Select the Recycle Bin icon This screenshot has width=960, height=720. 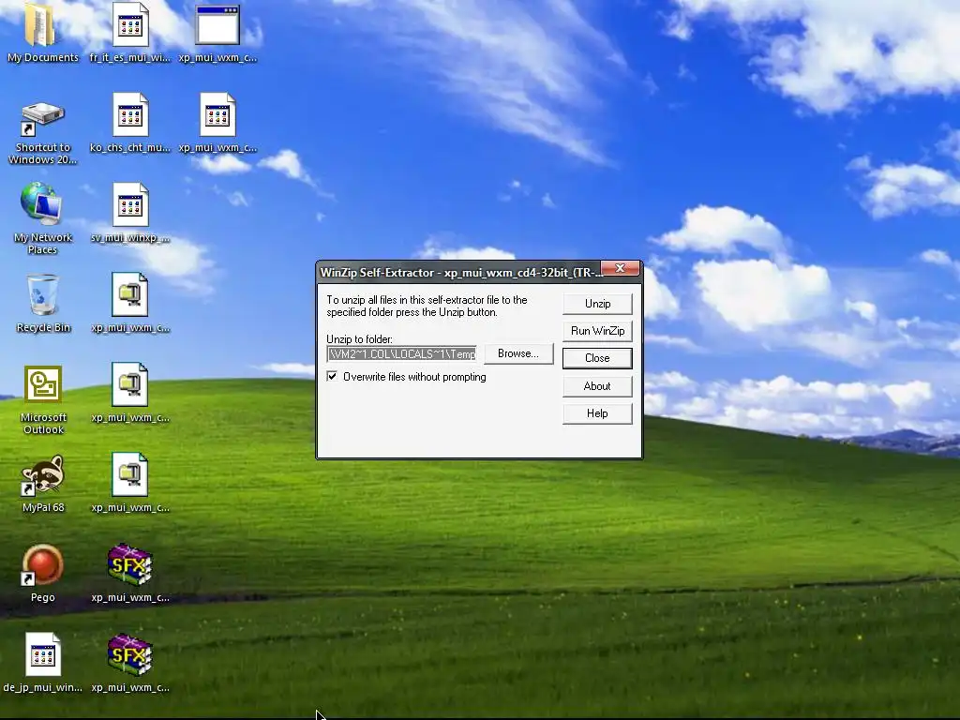(42, 295)
